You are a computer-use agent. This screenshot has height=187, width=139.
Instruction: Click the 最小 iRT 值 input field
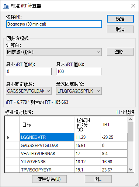[x=29, y=71]
